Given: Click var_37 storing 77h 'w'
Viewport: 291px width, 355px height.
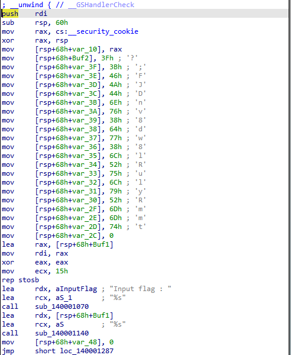Looking at the screenshot, I should [85, 138].
